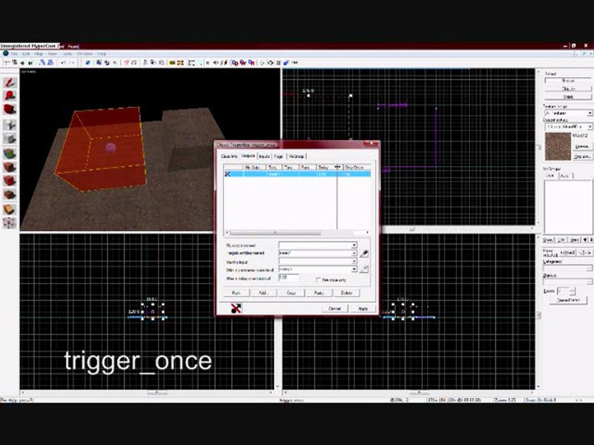594x445 pixels.
Task: Click the delay in seconds input field
Action: point(289,278)
